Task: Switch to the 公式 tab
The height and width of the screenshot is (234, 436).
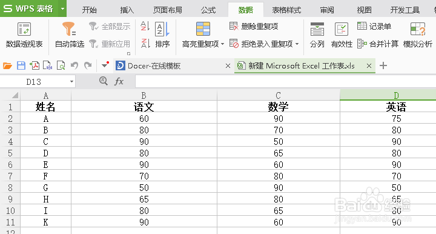Action: pos(208,10)
